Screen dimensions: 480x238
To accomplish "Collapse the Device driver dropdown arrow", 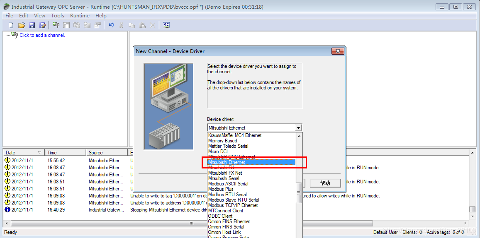I will coord(298,128).
